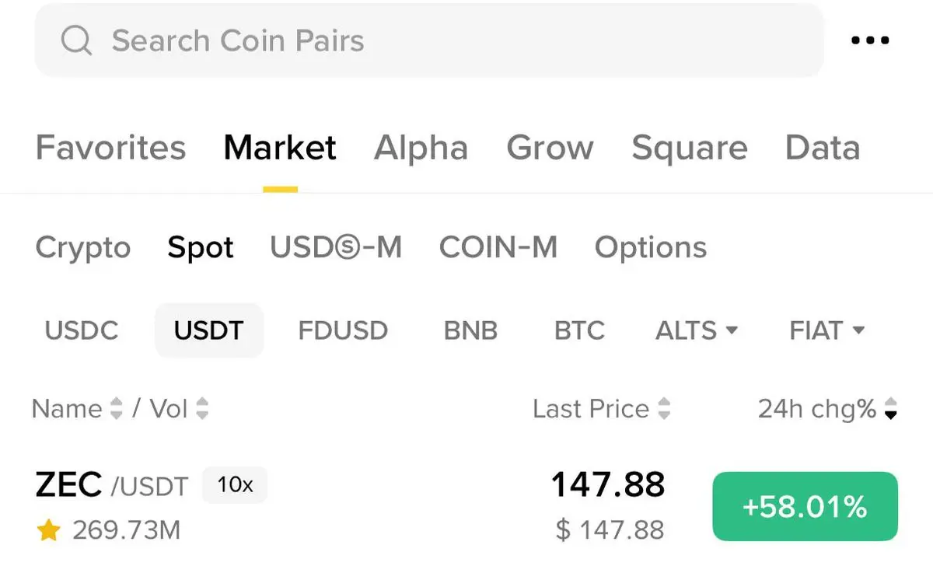Open the three-dot more options menu
This screenshot has width=933, height=580.
870,40
